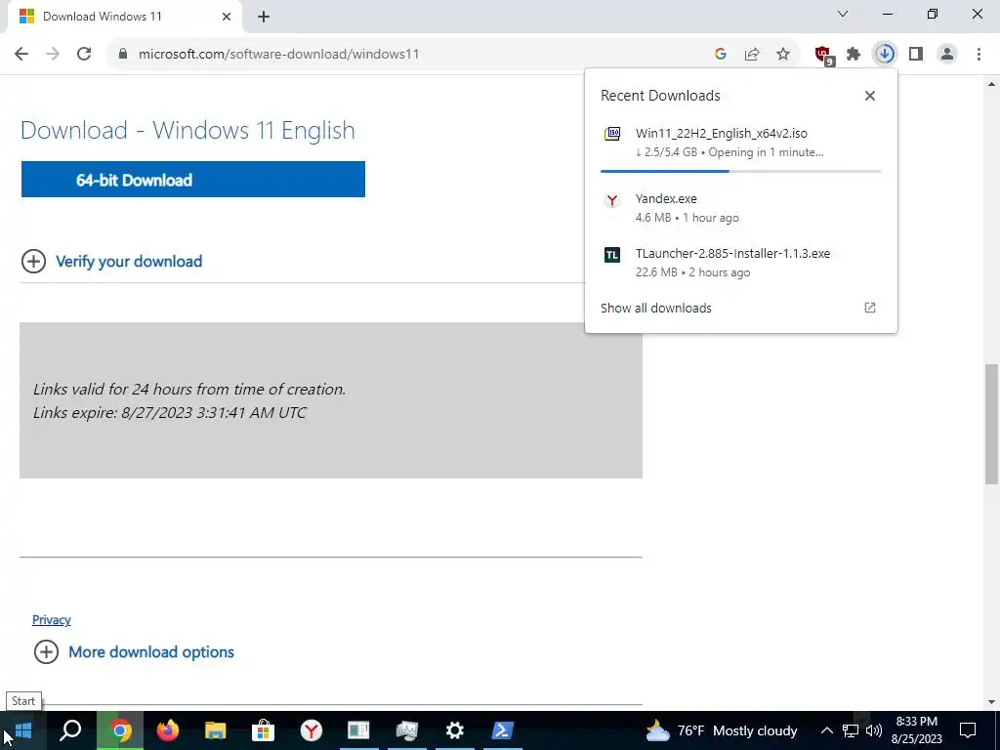Image resolution: width=1000 pixels, height=750 pixels.
Task: Open a new browser tab
Action: coord(264,17)
